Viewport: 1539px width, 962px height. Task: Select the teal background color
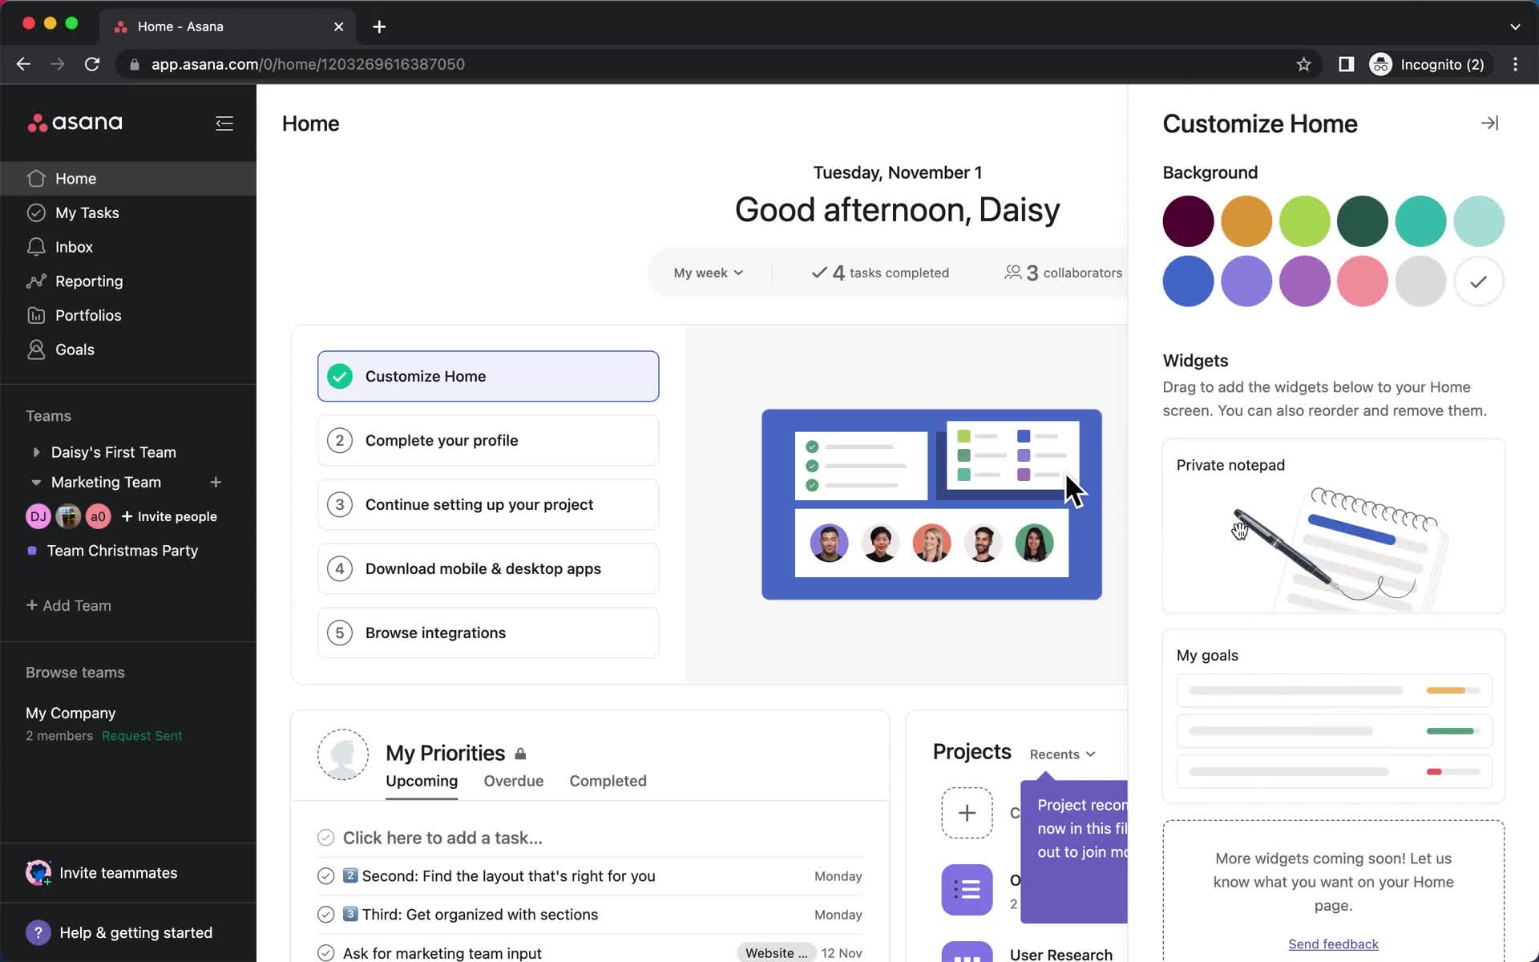point(1420,221)
